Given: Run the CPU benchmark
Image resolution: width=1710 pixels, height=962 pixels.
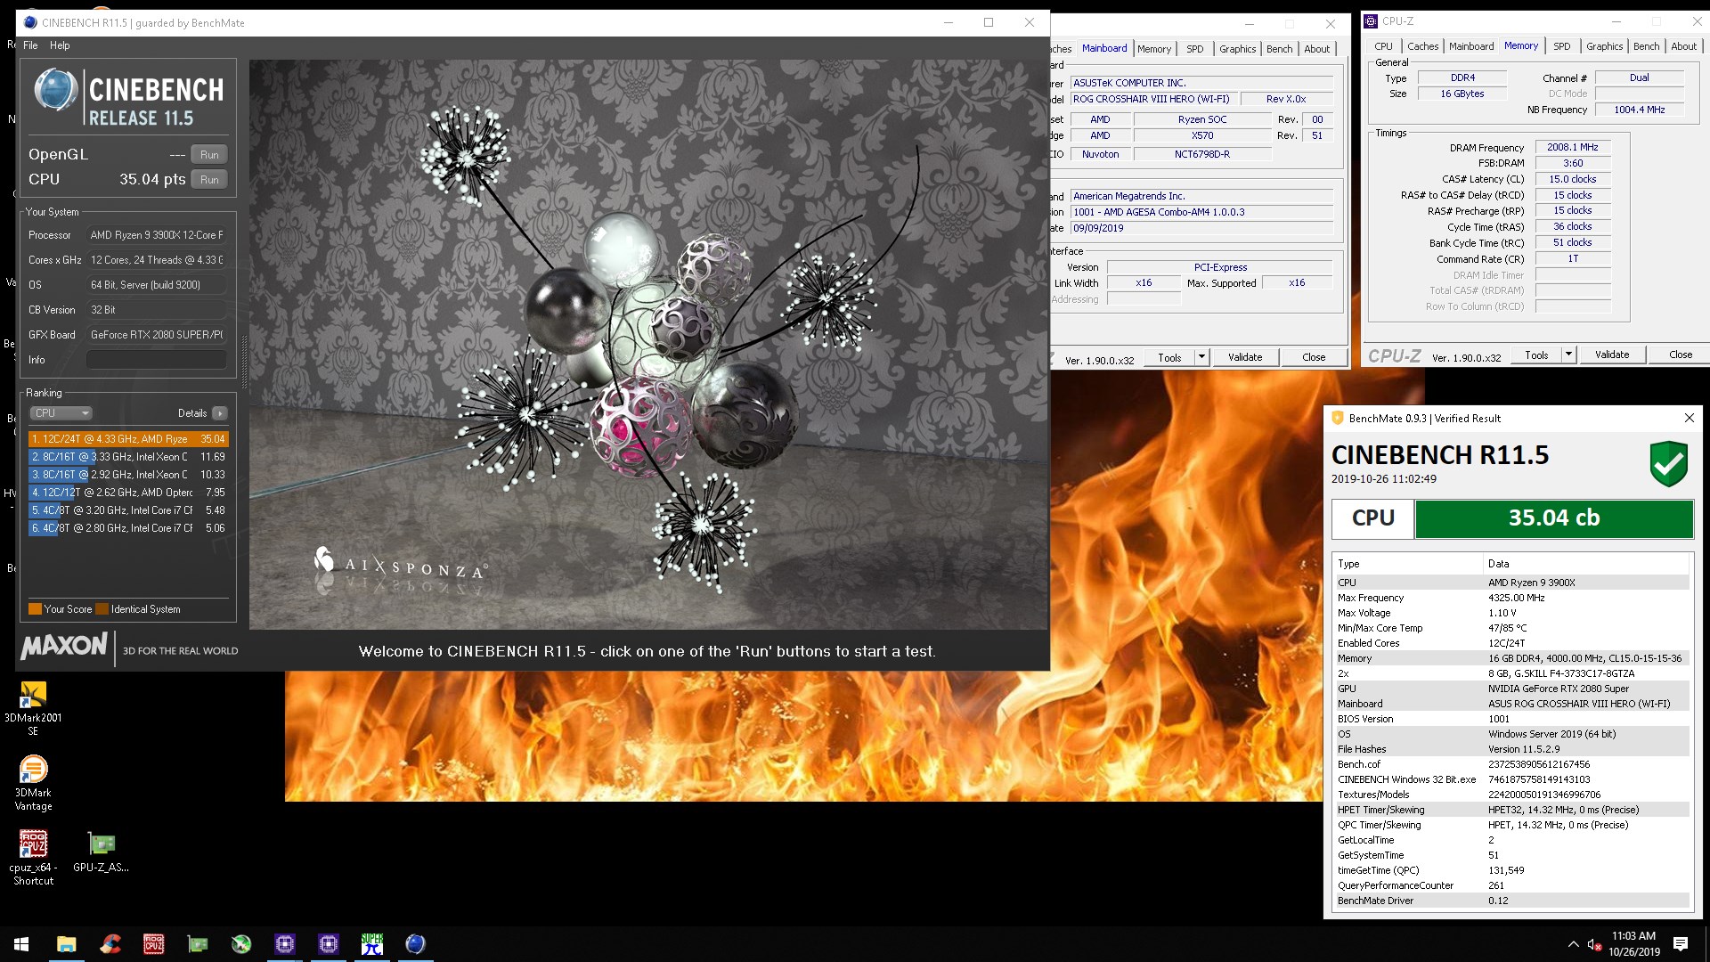Looking at the screenshot, I should click(x=209, y=179).
